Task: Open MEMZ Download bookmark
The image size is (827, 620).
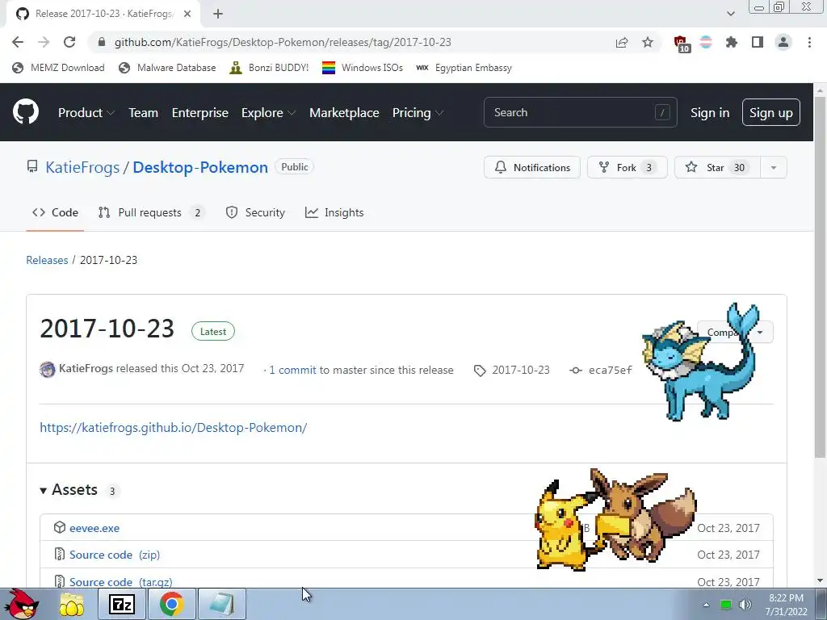Action: coord(58,68)
